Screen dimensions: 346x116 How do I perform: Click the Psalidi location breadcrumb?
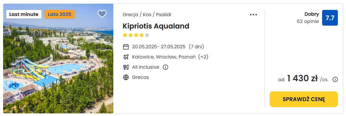[163, 15]
